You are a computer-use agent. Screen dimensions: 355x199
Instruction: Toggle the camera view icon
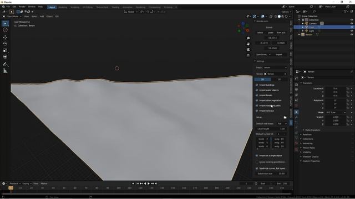(x=248, y=49)
